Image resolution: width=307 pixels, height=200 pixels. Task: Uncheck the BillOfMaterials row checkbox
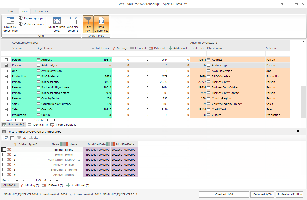tap(6, 76)
